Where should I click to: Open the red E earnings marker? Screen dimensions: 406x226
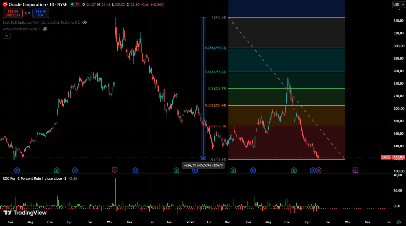pos(114,170)
